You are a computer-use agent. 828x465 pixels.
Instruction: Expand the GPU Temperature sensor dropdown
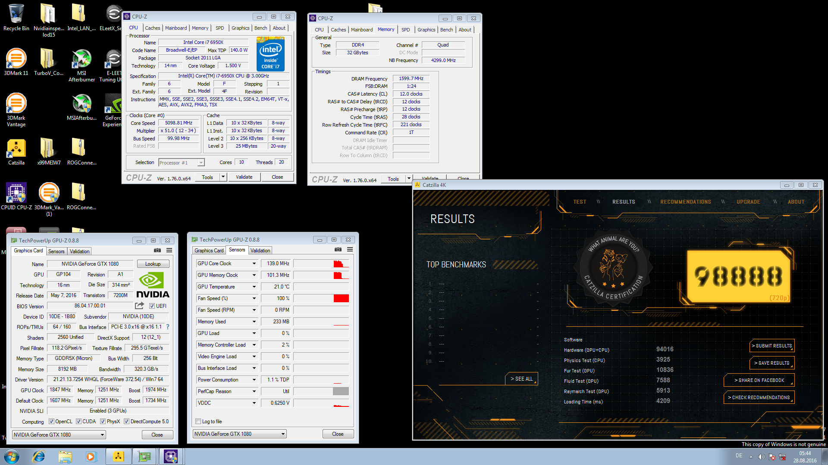pyautogui.click(x=254, y=287)
